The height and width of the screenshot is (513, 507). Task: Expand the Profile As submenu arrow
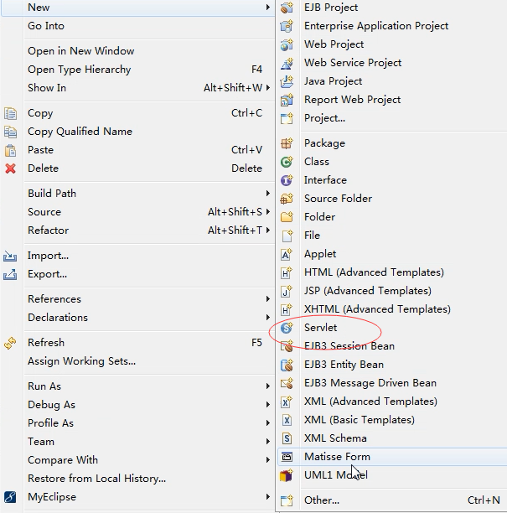tap(268, 423)
